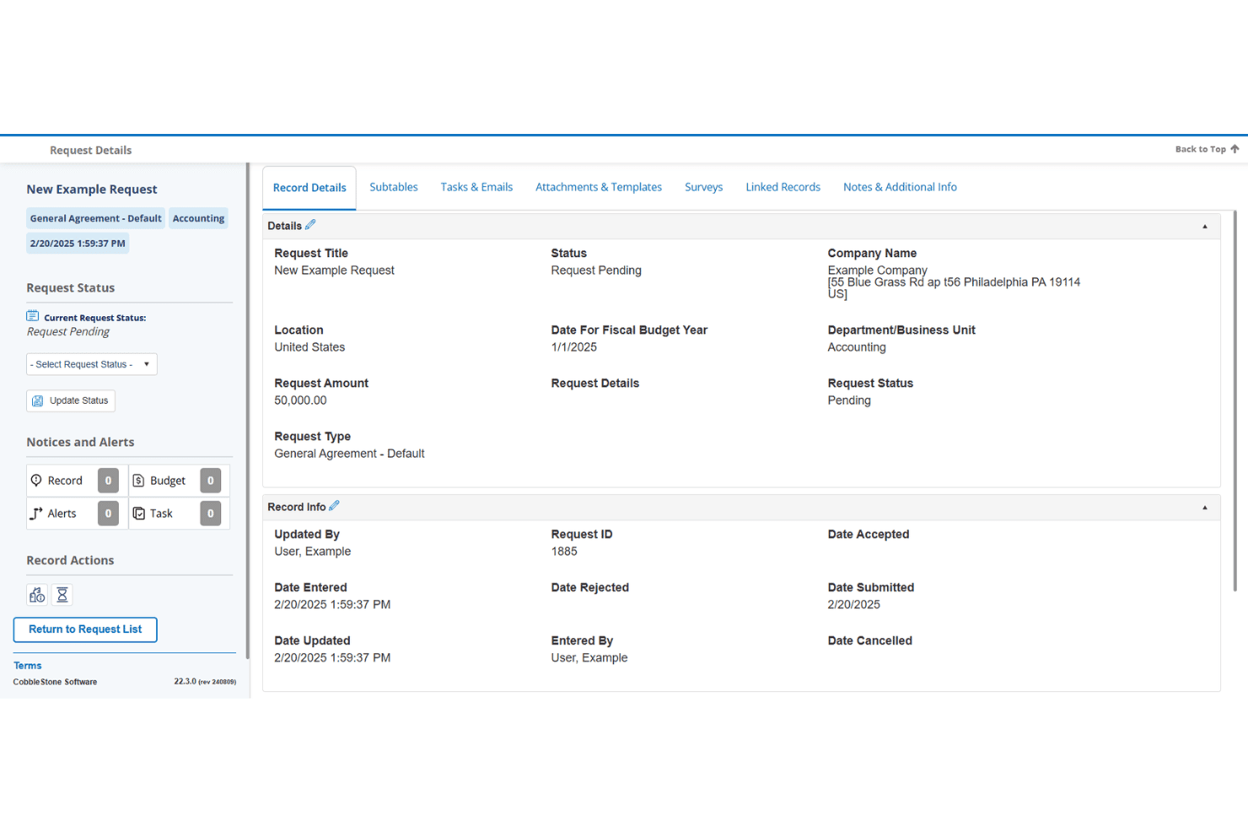Viewport: 1248px width, 832px height.
Task: Click the New Example Request sidebar heading
Action: pos(92,190)
